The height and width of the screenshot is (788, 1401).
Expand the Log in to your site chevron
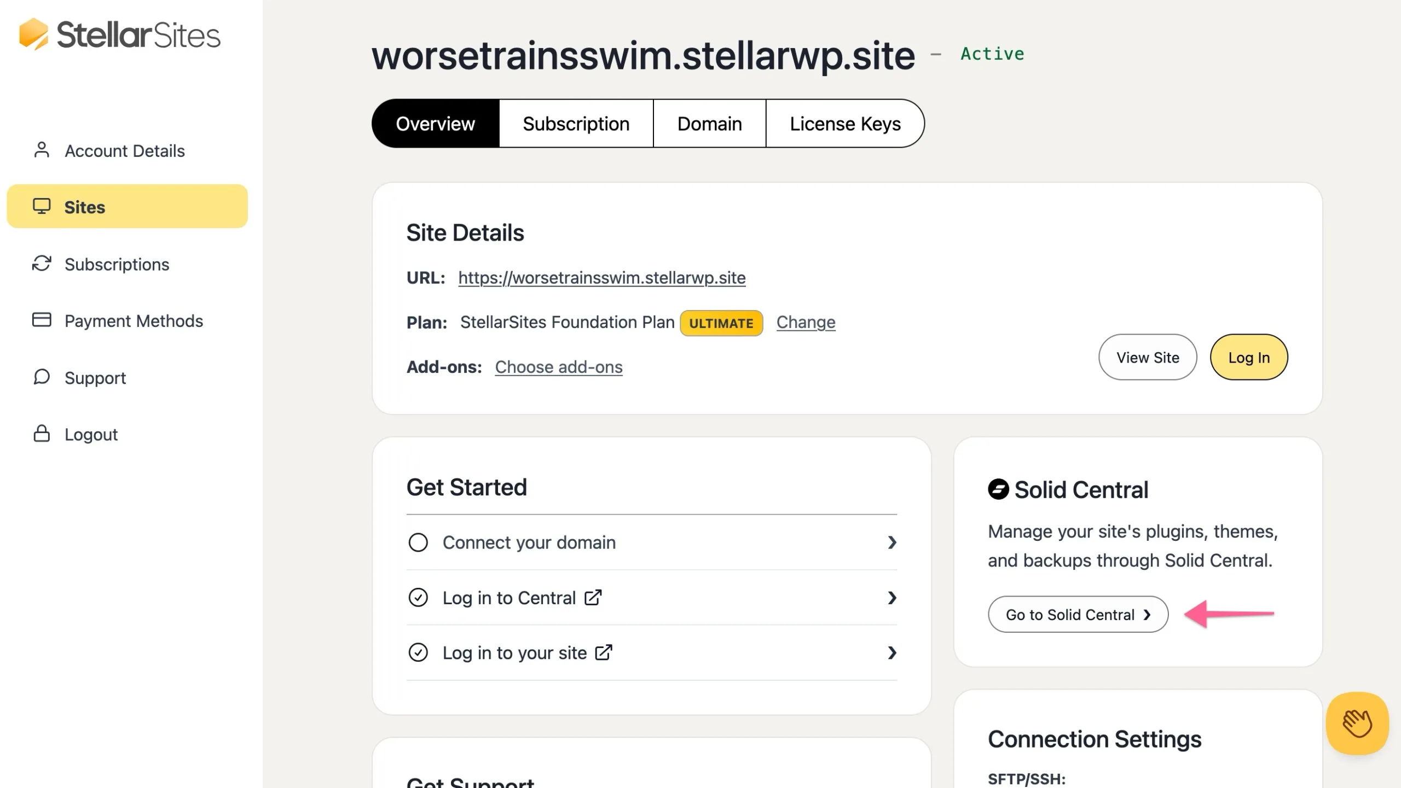pyautogui.click(x=893, y=653)
